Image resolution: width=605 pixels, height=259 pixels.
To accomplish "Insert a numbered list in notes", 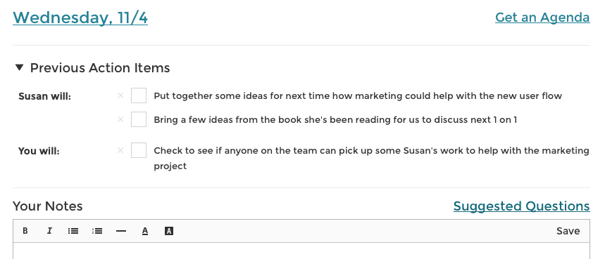I will pos(97,231).
